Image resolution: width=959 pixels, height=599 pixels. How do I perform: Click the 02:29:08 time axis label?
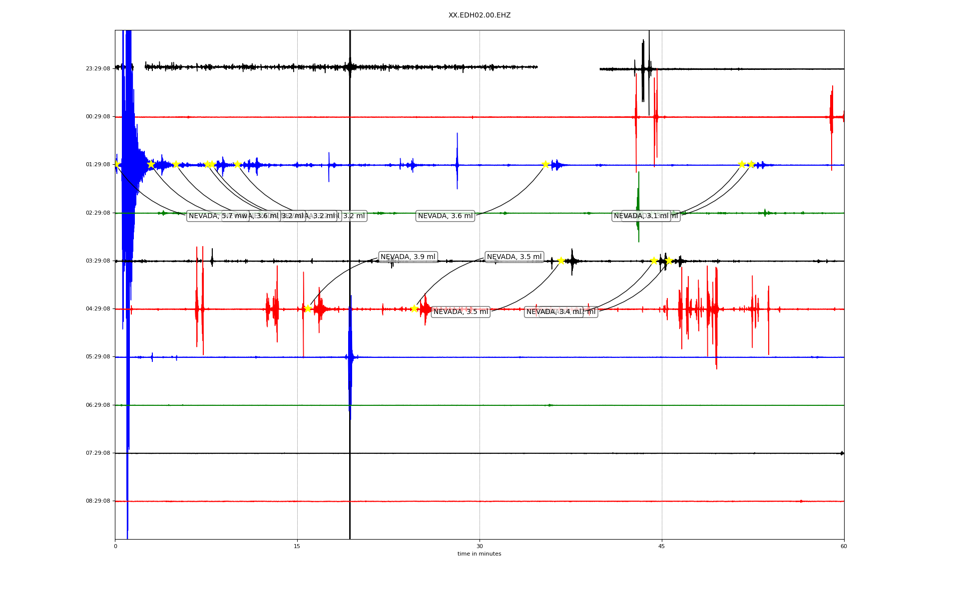[x=98, y=213]
